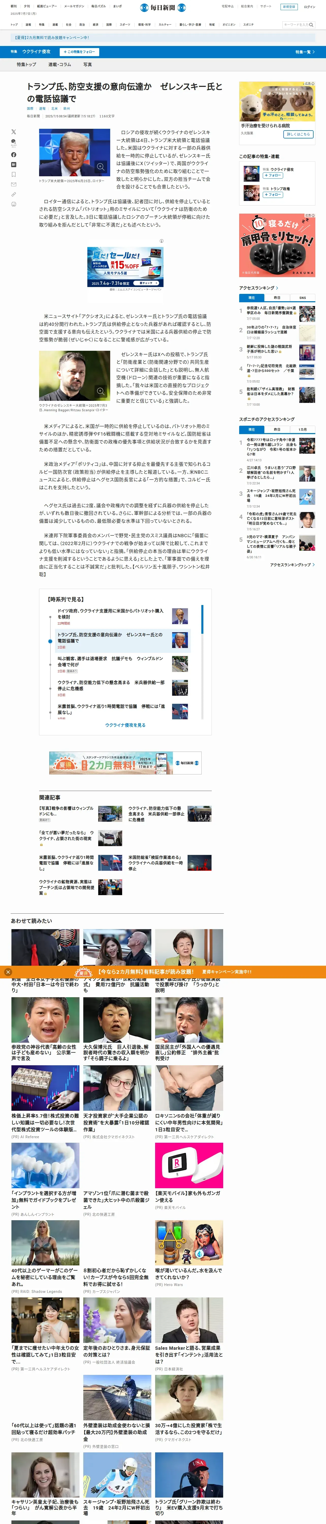This screenshot has height=1524, width=326.
Task: Print the article
Action: click(14, 204)
